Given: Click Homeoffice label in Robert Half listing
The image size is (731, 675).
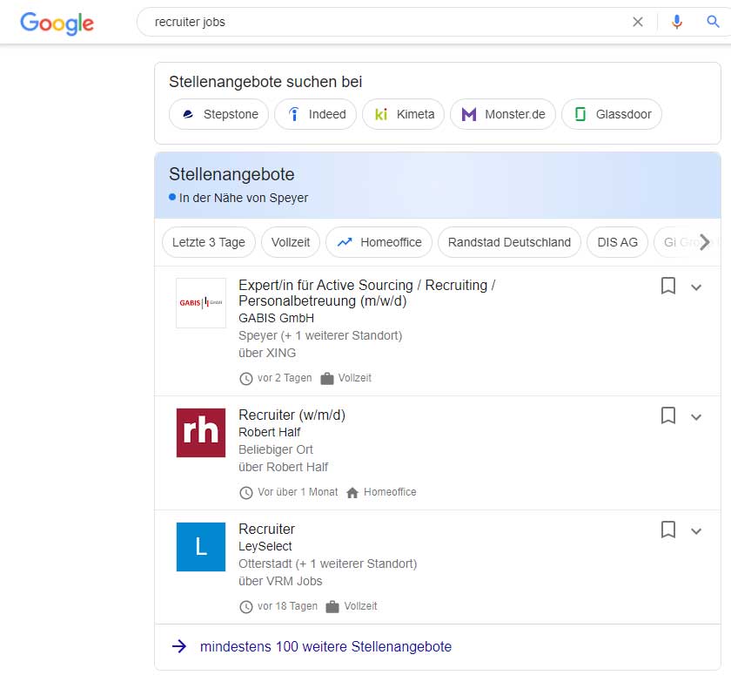Looking at the screenshot, I should (390, 492).
